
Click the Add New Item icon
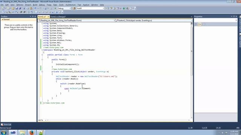tap(8, 8)
